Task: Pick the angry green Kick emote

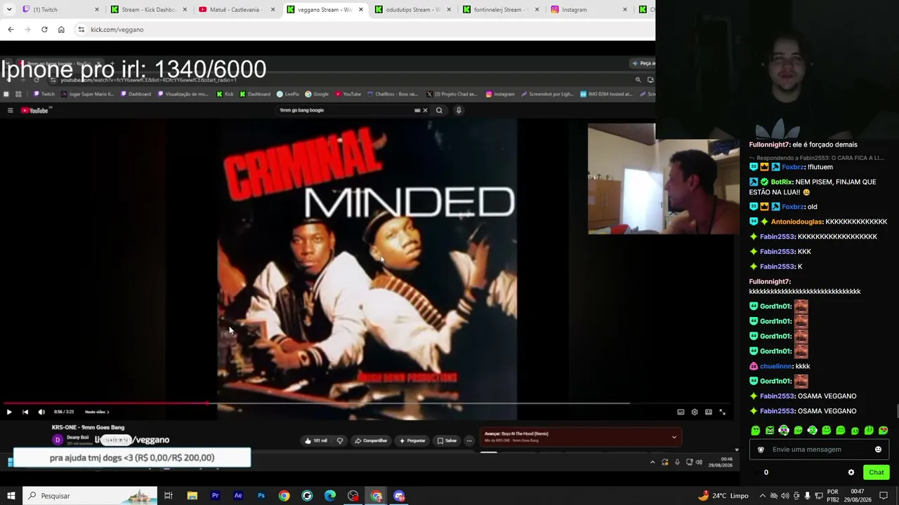Action: click(x=770, y=431)
